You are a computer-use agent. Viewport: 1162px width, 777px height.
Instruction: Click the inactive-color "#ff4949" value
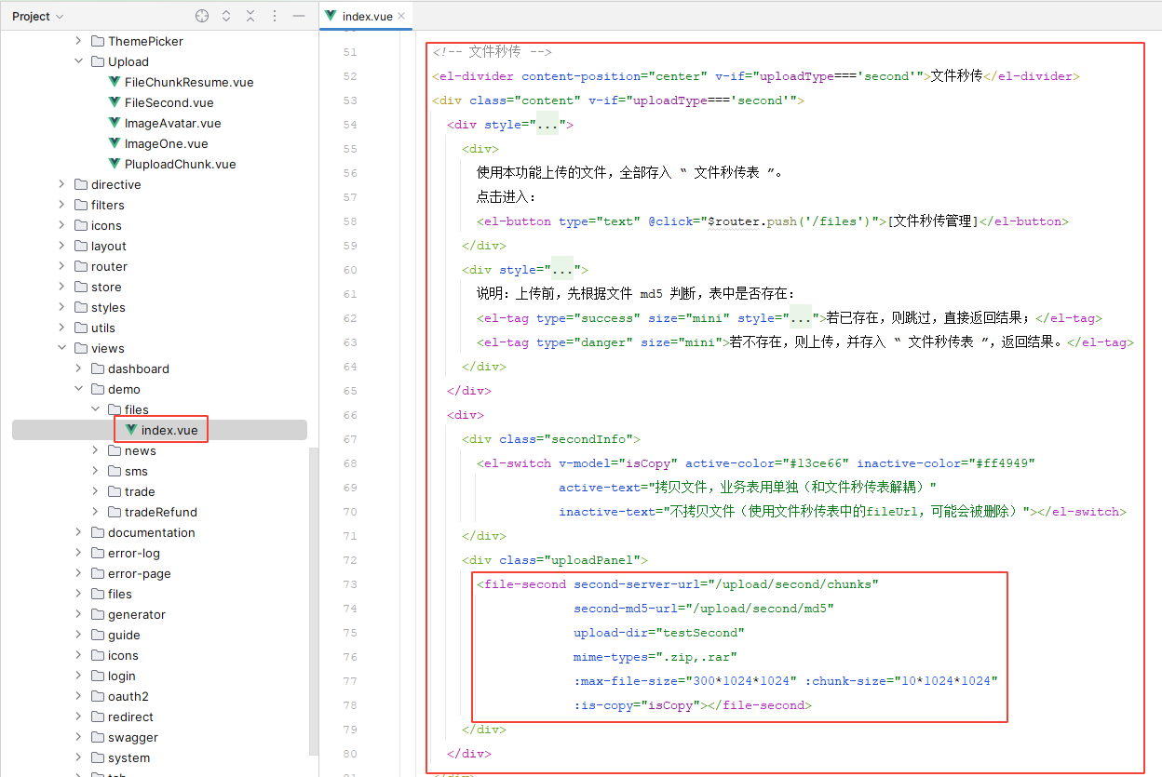click(x=1002, y=463)
